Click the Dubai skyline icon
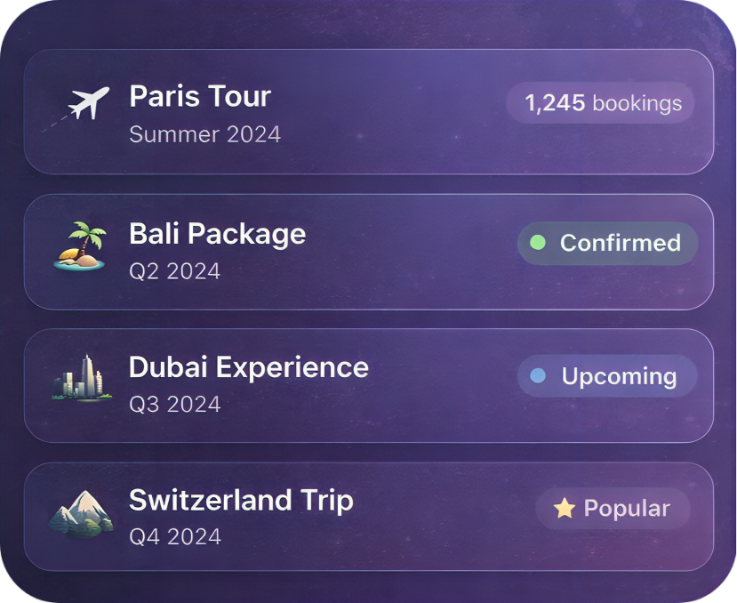This screenshot has width=737, height=603. coord(78,379)
